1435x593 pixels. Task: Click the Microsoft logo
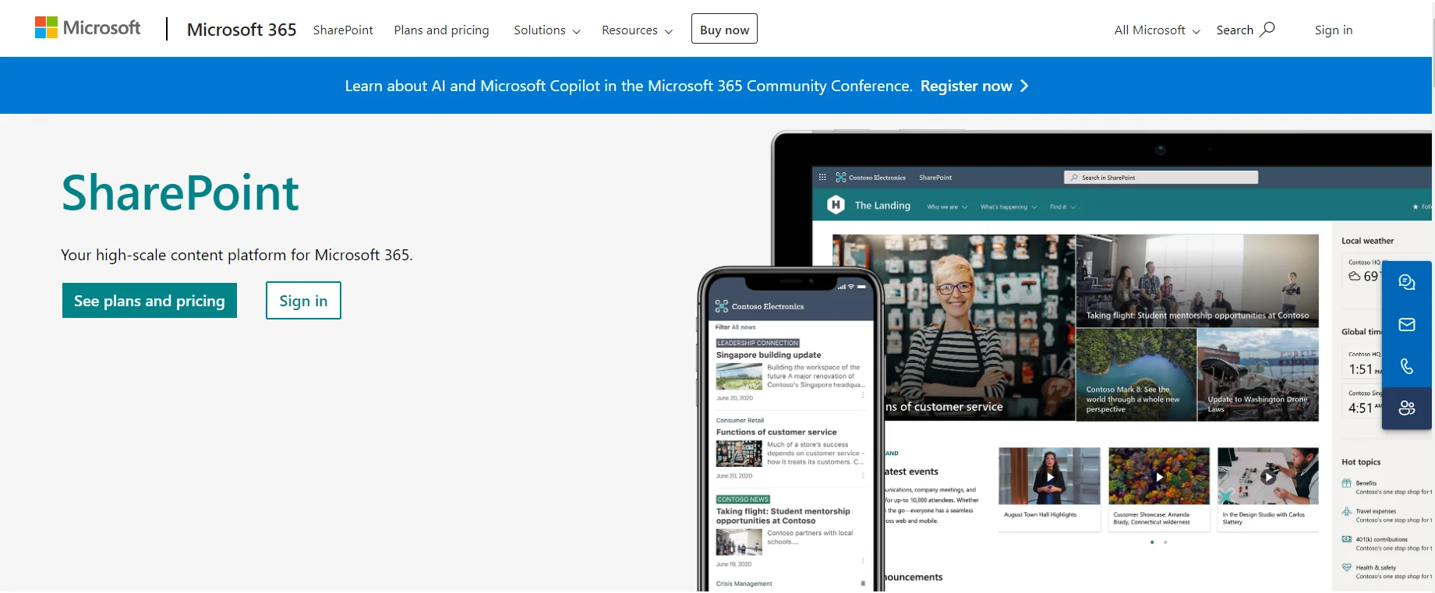coord(88,28)
